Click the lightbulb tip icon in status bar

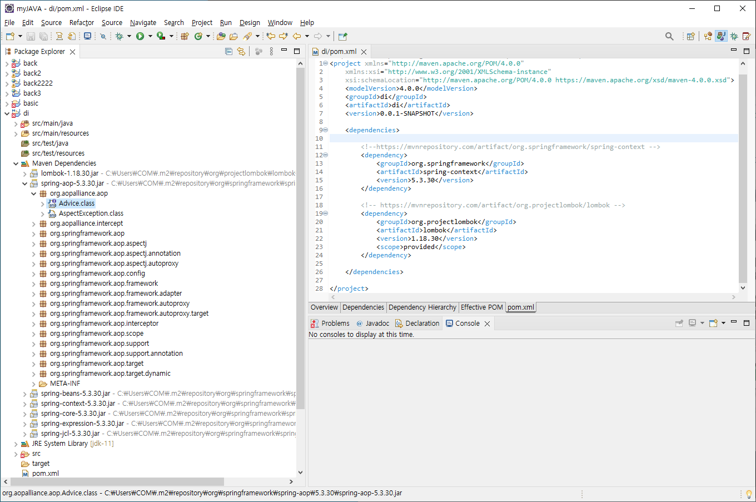pyautogui.click(x=749, y=494)
